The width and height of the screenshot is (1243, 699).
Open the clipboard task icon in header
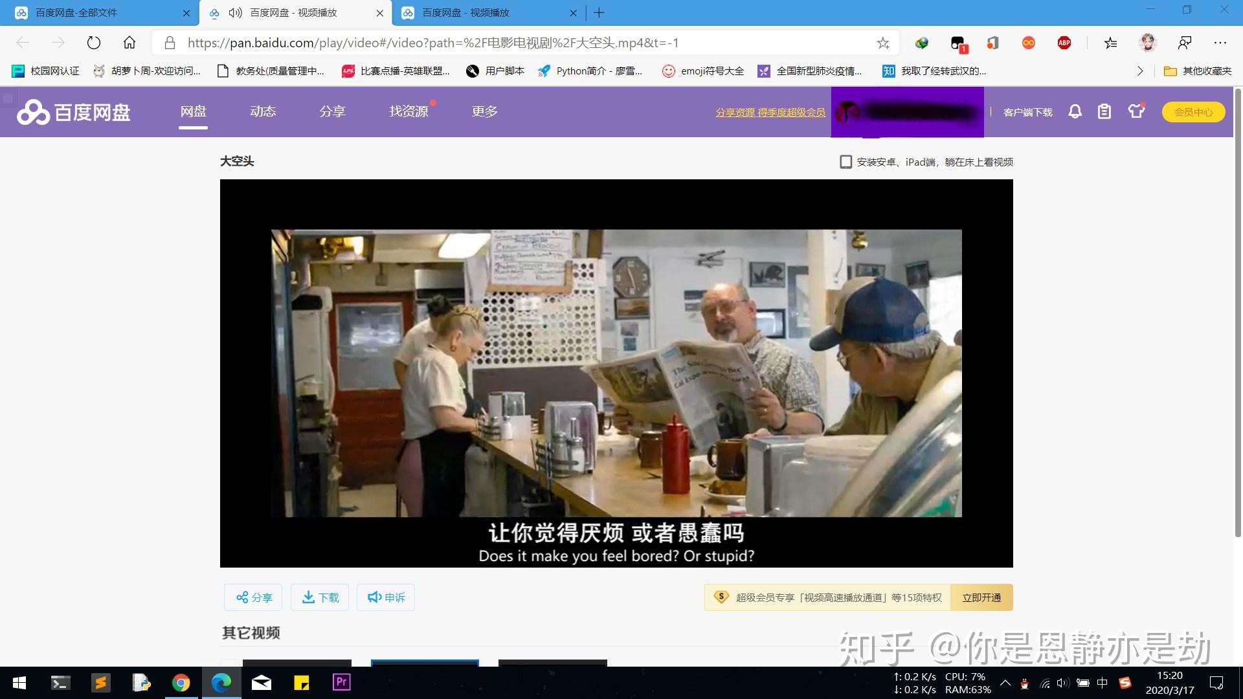tap(1104, 112)
